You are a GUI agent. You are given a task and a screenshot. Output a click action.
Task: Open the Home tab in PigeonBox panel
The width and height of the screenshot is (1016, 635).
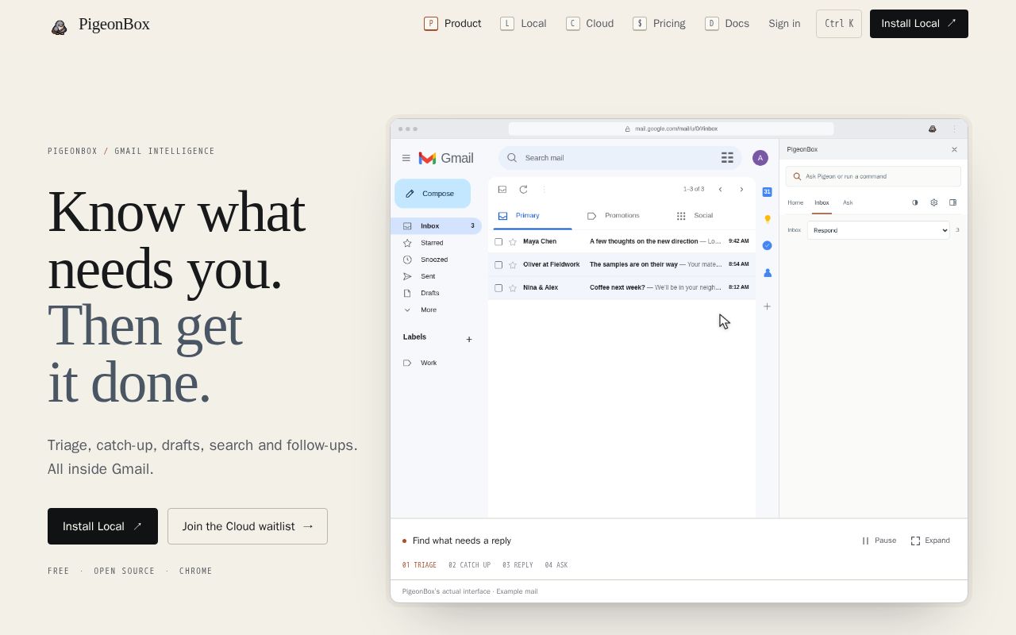coord(795,202)
